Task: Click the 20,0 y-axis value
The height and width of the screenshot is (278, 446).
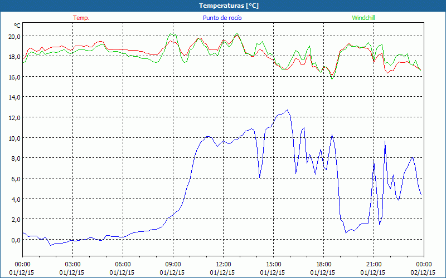Action: pyautogui.click(x=14, y=37)
